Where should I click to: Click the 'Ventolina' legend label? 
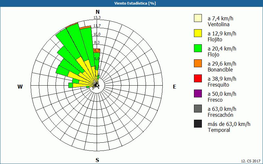(219, 24)
